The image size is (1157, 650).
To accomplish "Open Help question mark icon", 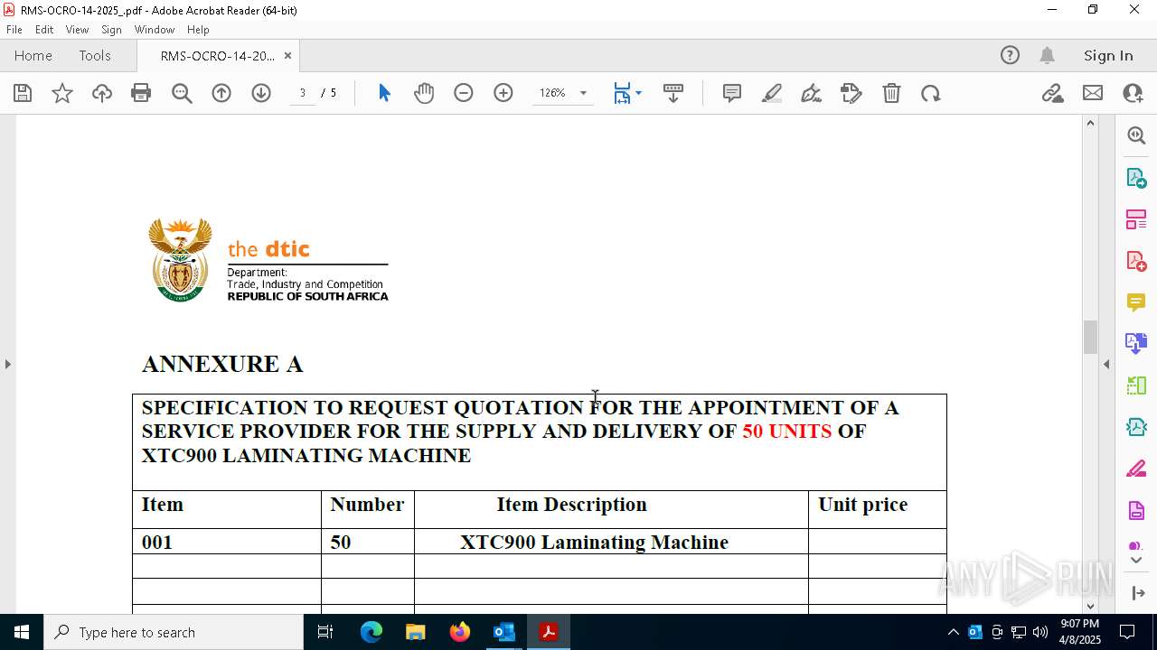I will [1010, 55].
